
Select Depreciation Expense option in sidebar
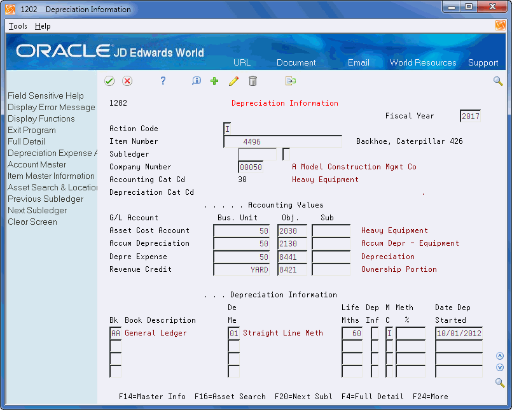coord(52,153)
